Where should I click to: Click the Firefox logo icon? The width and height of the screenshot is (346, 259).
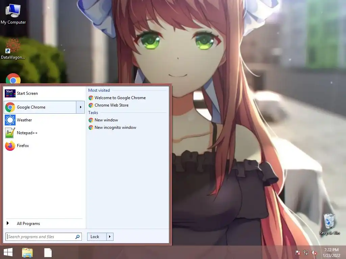point(10,146)
